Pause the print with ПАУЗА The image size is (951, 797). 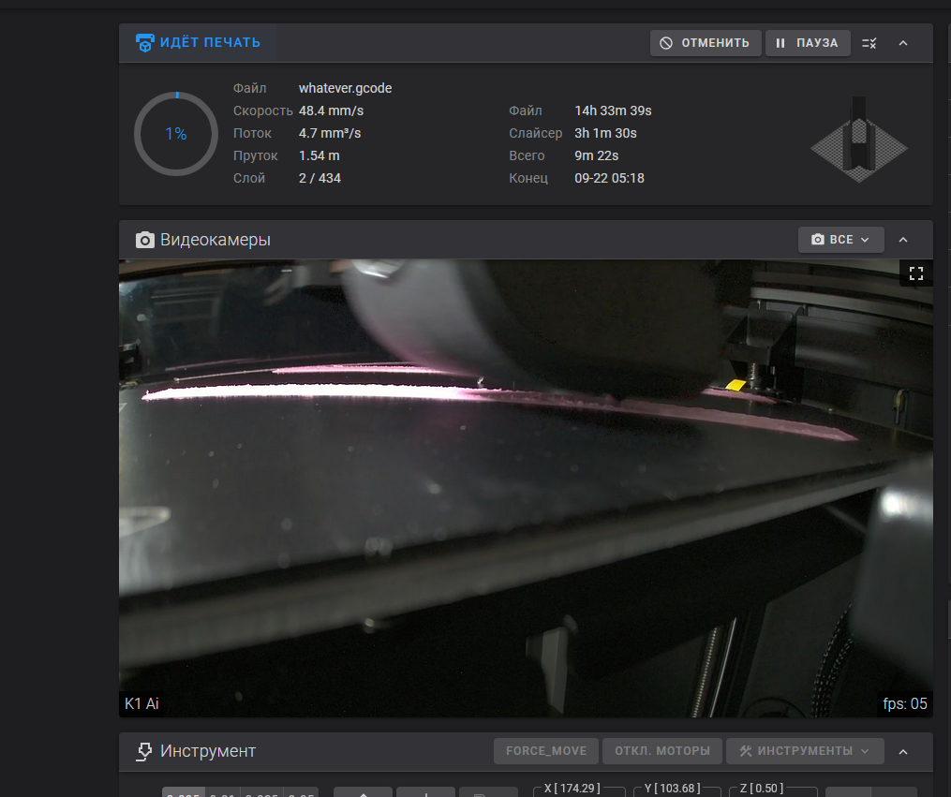pyautogui.click(x=808, y=43)
